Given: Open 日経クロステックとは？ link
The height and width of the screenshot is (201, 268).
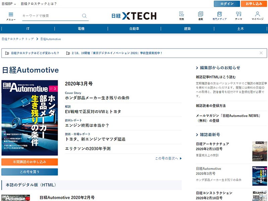Looking at the screenshot, I should pyautogui.click(x=39, y=4).
